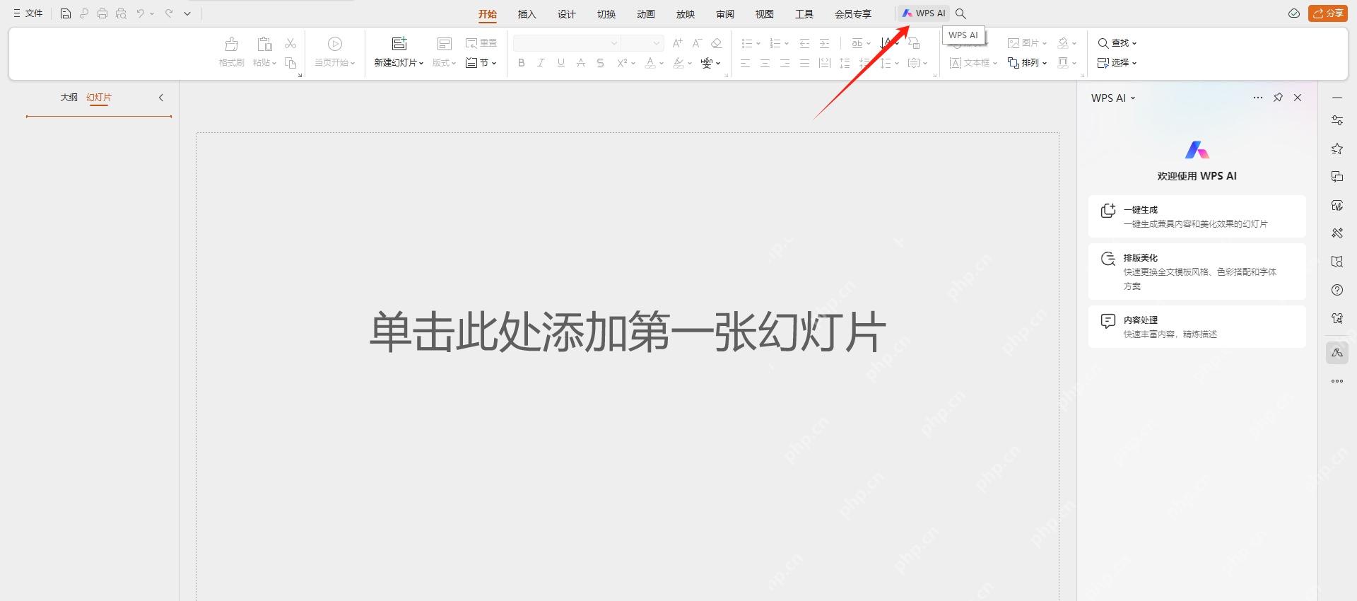Switch to the Outline (大纲) pane tab

(x=69, y=98)
